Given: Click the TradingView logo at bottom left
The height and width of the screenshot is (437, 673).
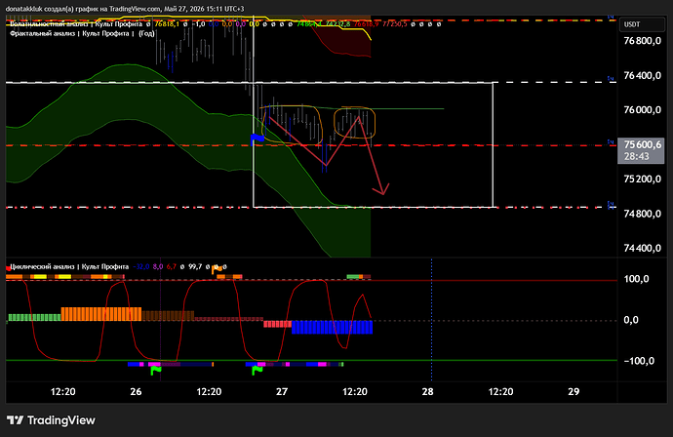Looking at the screenshot, I should point(51,420).
